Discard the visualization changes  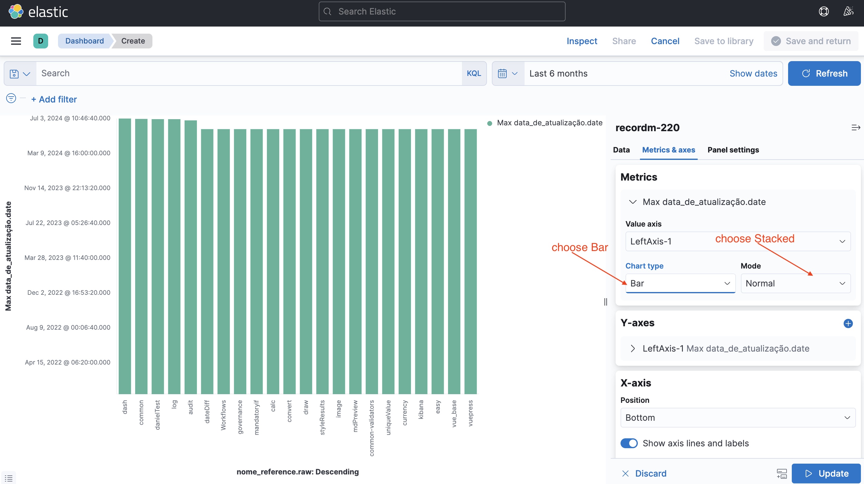coord(644,474)
